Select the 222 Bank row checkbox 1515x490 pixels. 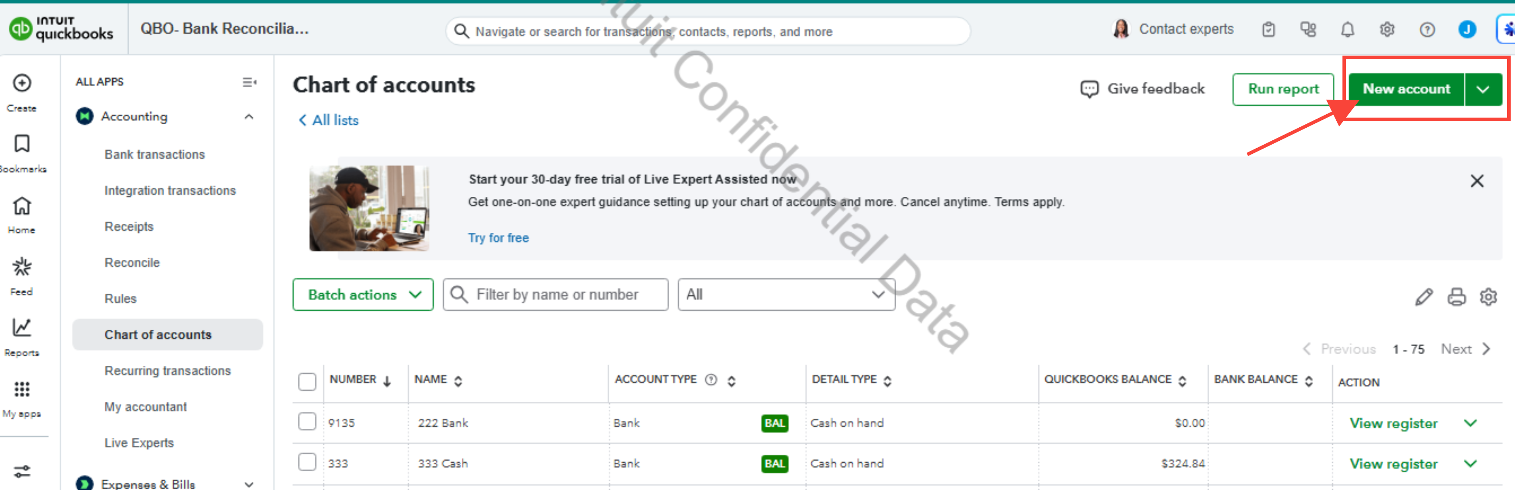coord(307,421)
